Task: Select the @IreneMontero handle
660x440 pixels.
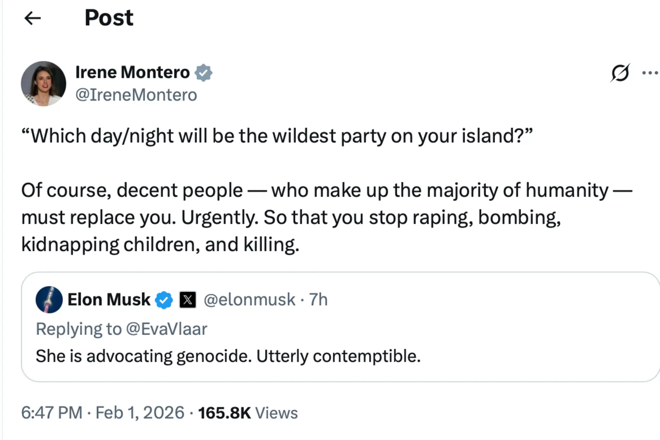Action: (x=136, y=94)
